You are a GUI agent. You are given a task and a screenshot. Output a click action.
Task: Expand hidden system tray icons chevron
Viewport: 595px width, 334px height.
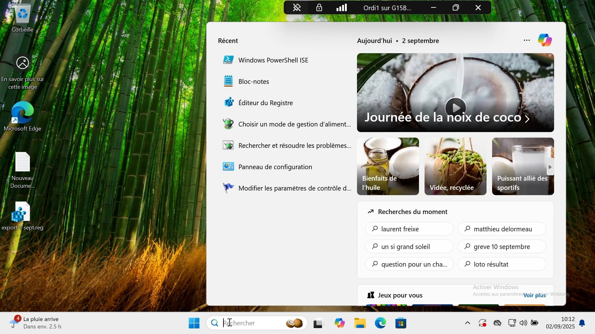click(x=467, y=323)
